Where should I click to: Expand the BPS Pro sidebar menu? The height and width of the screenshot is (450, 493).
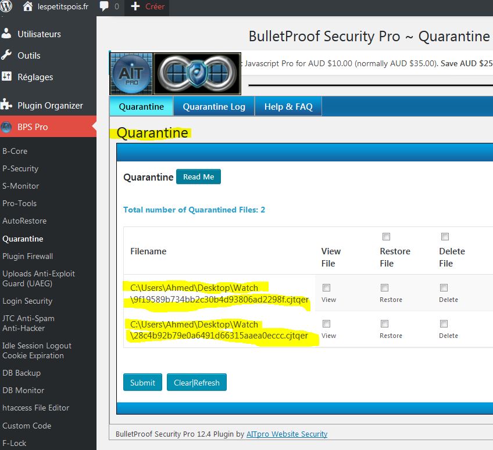[x=33, y=127]
